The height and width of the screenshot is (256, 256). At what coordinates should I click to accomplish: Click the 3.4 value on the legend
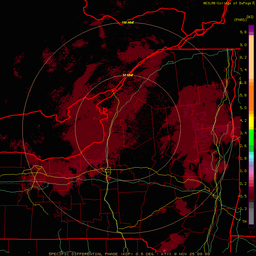click(243, 133)
